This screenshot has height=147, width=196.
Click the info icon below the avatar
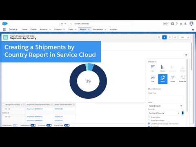pos(193,30)
